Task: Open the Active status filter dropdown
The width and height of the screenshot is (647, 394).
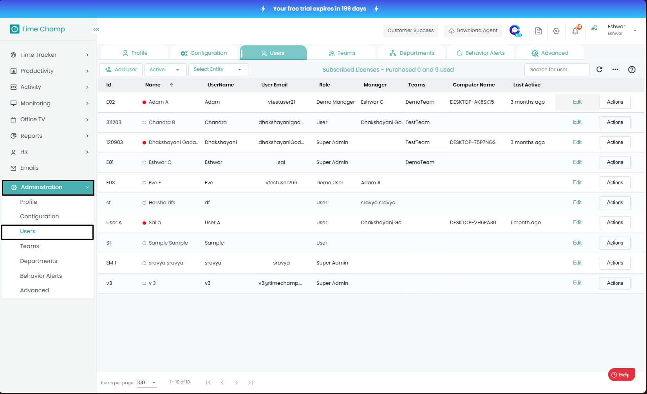Action: pyautogui.click(x=164, y=70)
